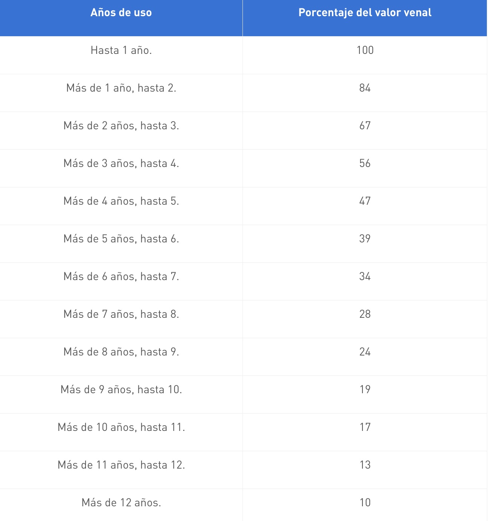Click the percentage value 67
The image size is (488, 521).
pyautogui.click(x=365, y=126)
